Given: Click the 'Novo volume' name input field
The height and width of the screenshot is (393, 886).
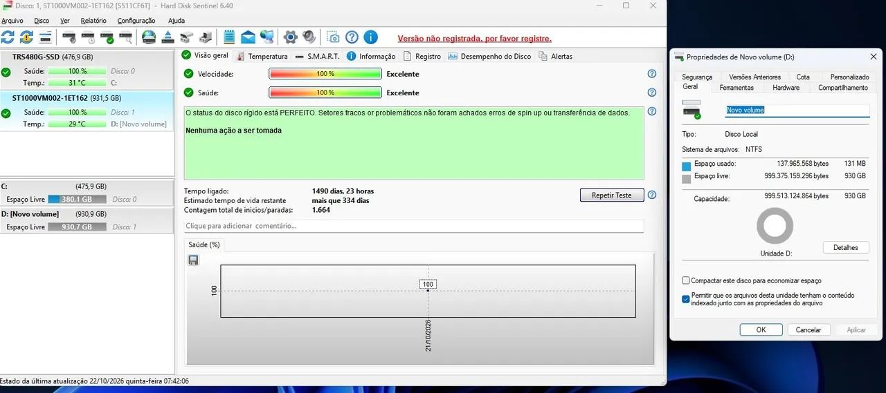Looking at the screenshot, I should (797, 110).
